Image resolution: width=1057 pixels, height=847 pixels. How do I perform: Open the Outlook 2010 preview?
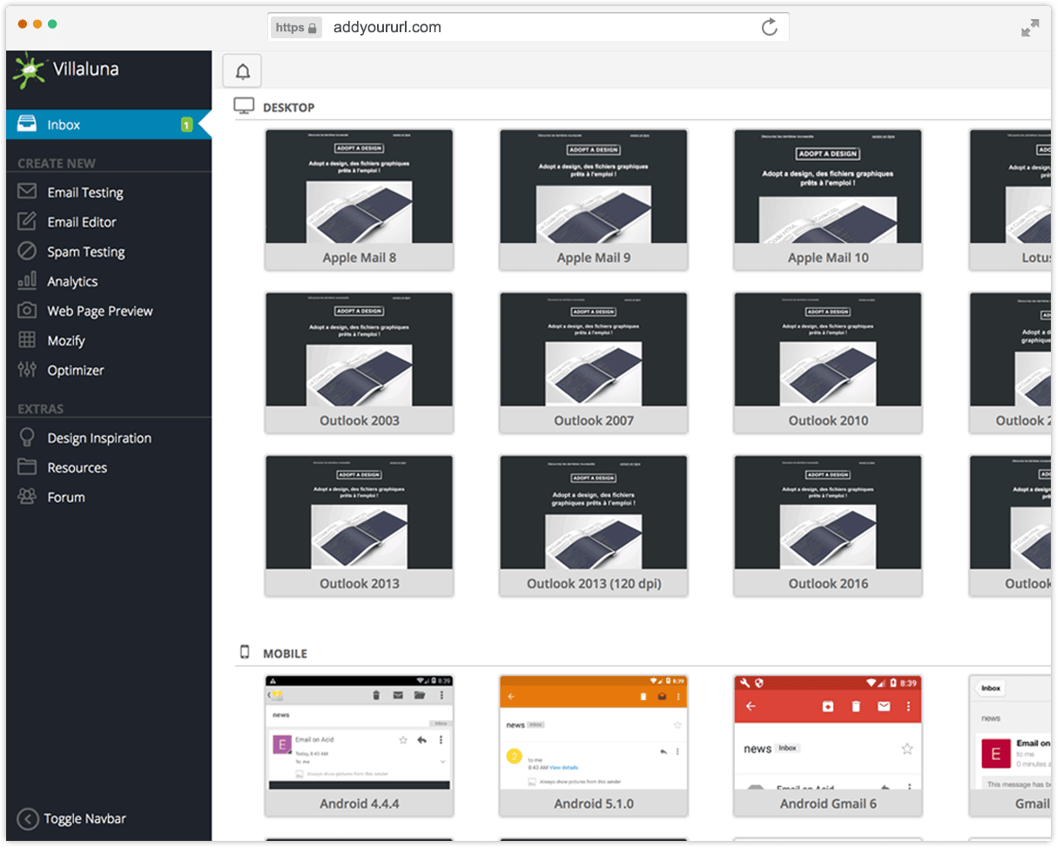pos(828,363)
